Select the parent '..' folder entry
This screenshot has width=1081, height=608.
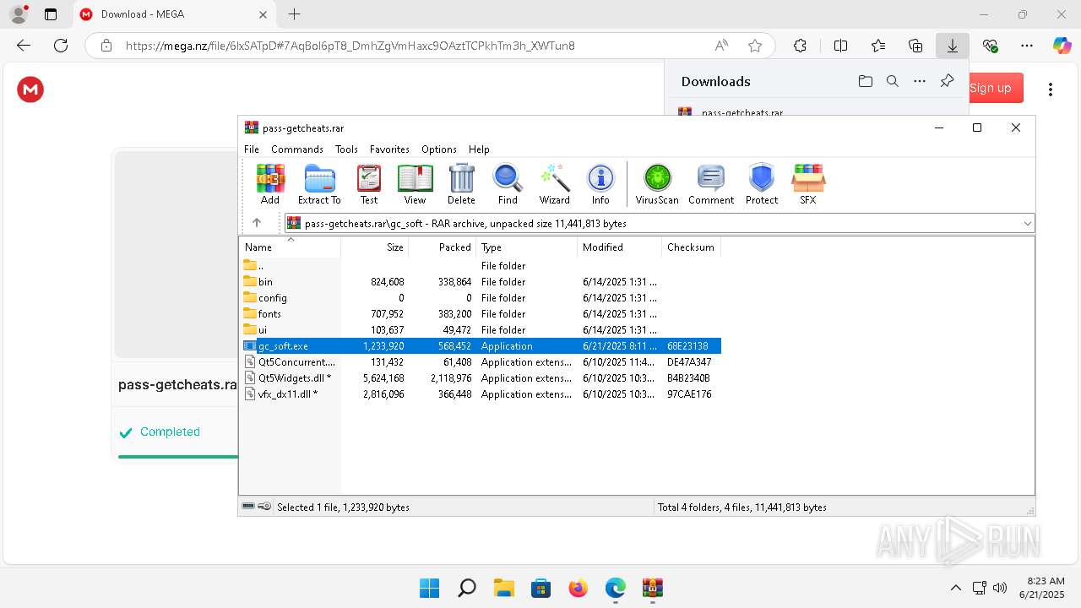pos(481,265)
